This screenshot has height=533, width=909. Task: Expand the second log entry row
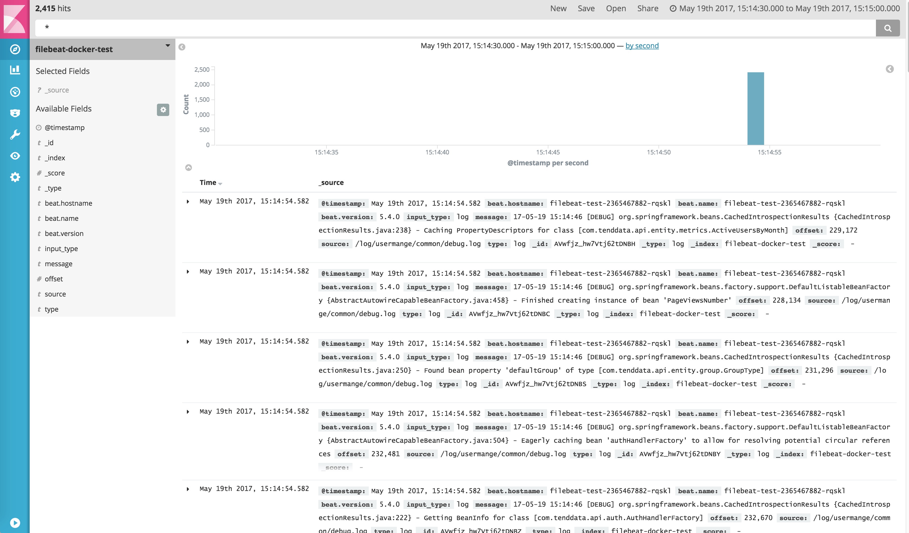pyautogui.click(x=188, y=272)
